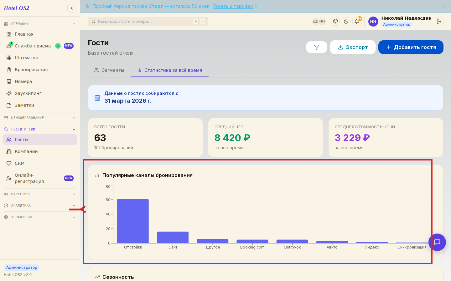Click the ДД user avatar in header
This screenshot has height=281, width=451.
pyautogui.click(x=315, y=22)
